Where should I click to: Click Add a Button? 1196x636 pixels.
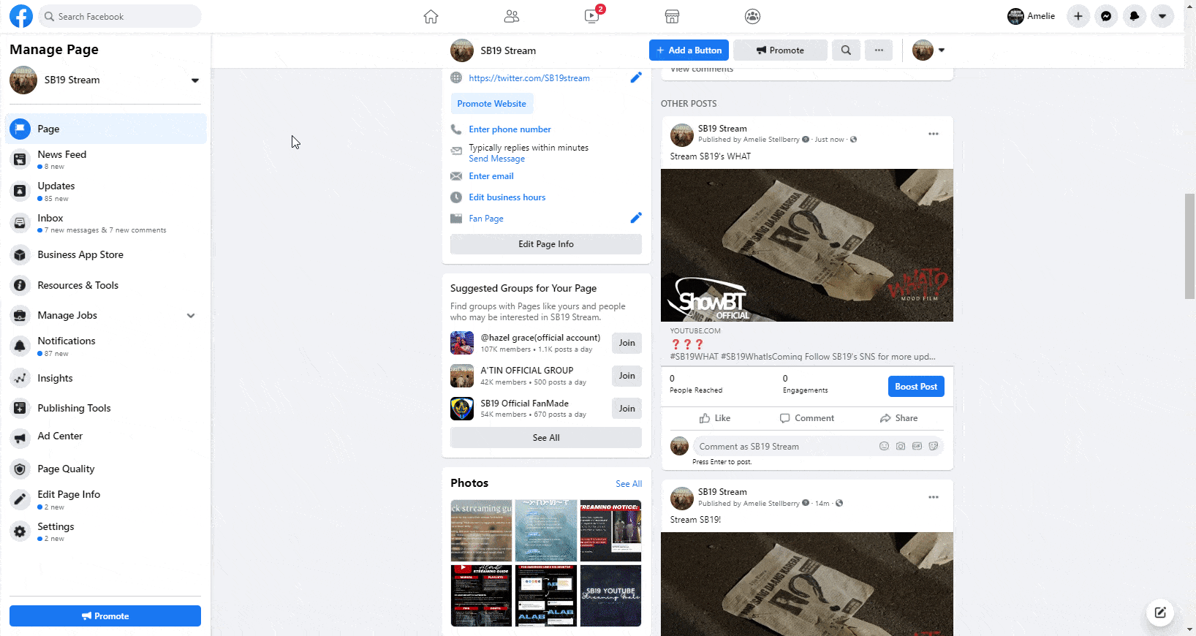pos(689,50)
